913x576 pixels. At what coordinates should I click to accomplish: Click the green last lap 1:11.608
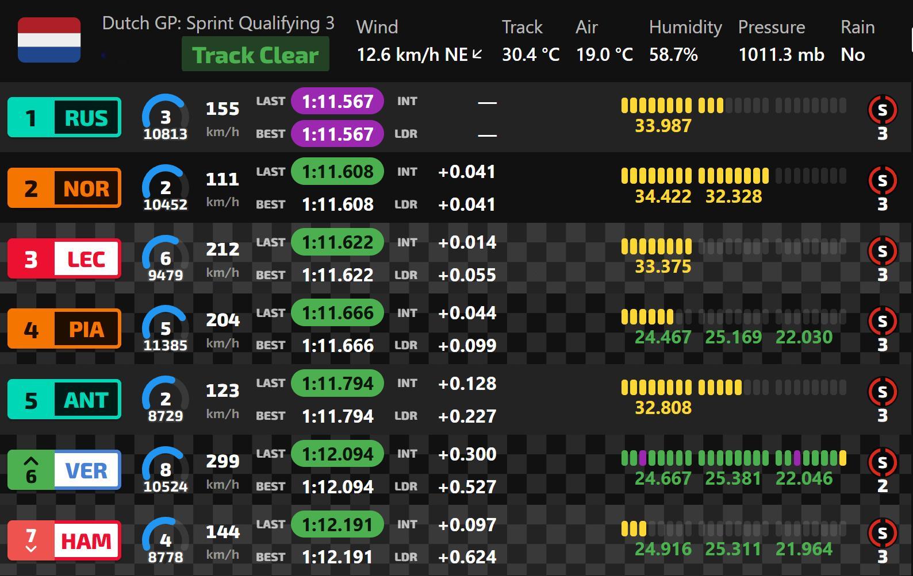[337, 172]
